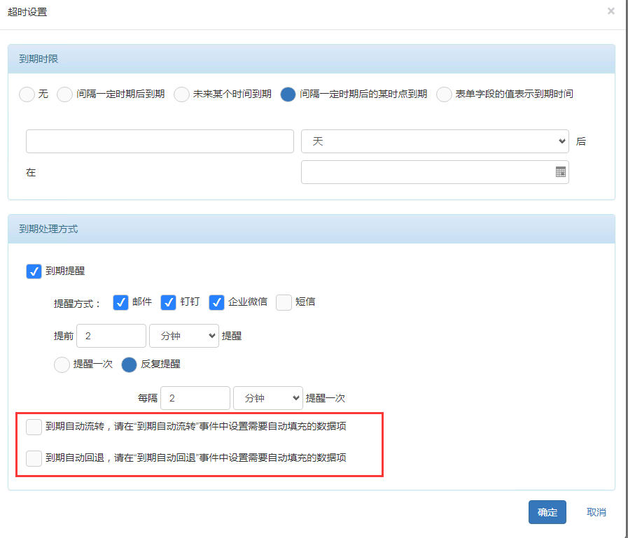
Task: Click the 确定 button
Action: (x=547, y=512)
